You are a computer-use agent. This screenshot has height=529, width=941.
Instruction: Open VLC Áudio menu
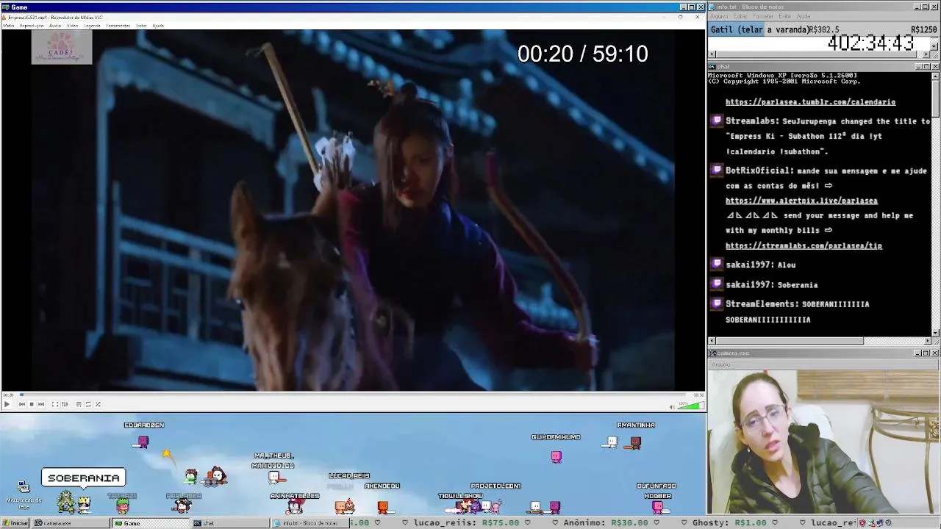[55, 26]
